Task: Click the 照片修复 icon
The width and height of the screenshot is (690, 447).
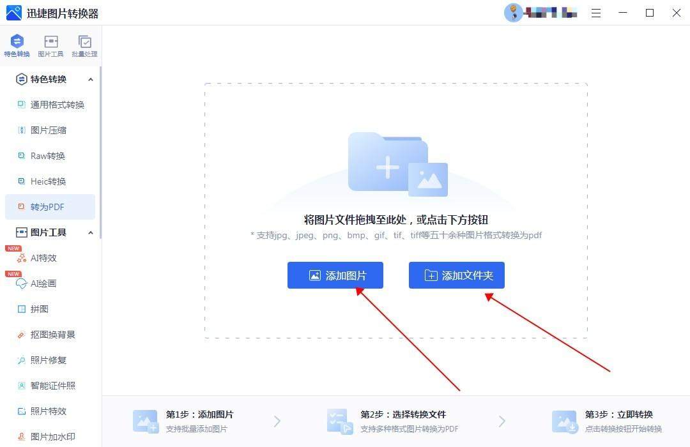Action: tap(21, 360)
